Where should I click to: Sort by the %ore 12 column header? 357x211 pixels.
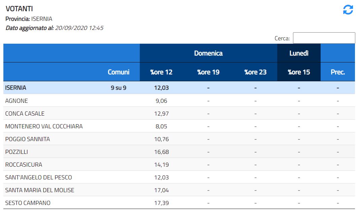[161, 72]
